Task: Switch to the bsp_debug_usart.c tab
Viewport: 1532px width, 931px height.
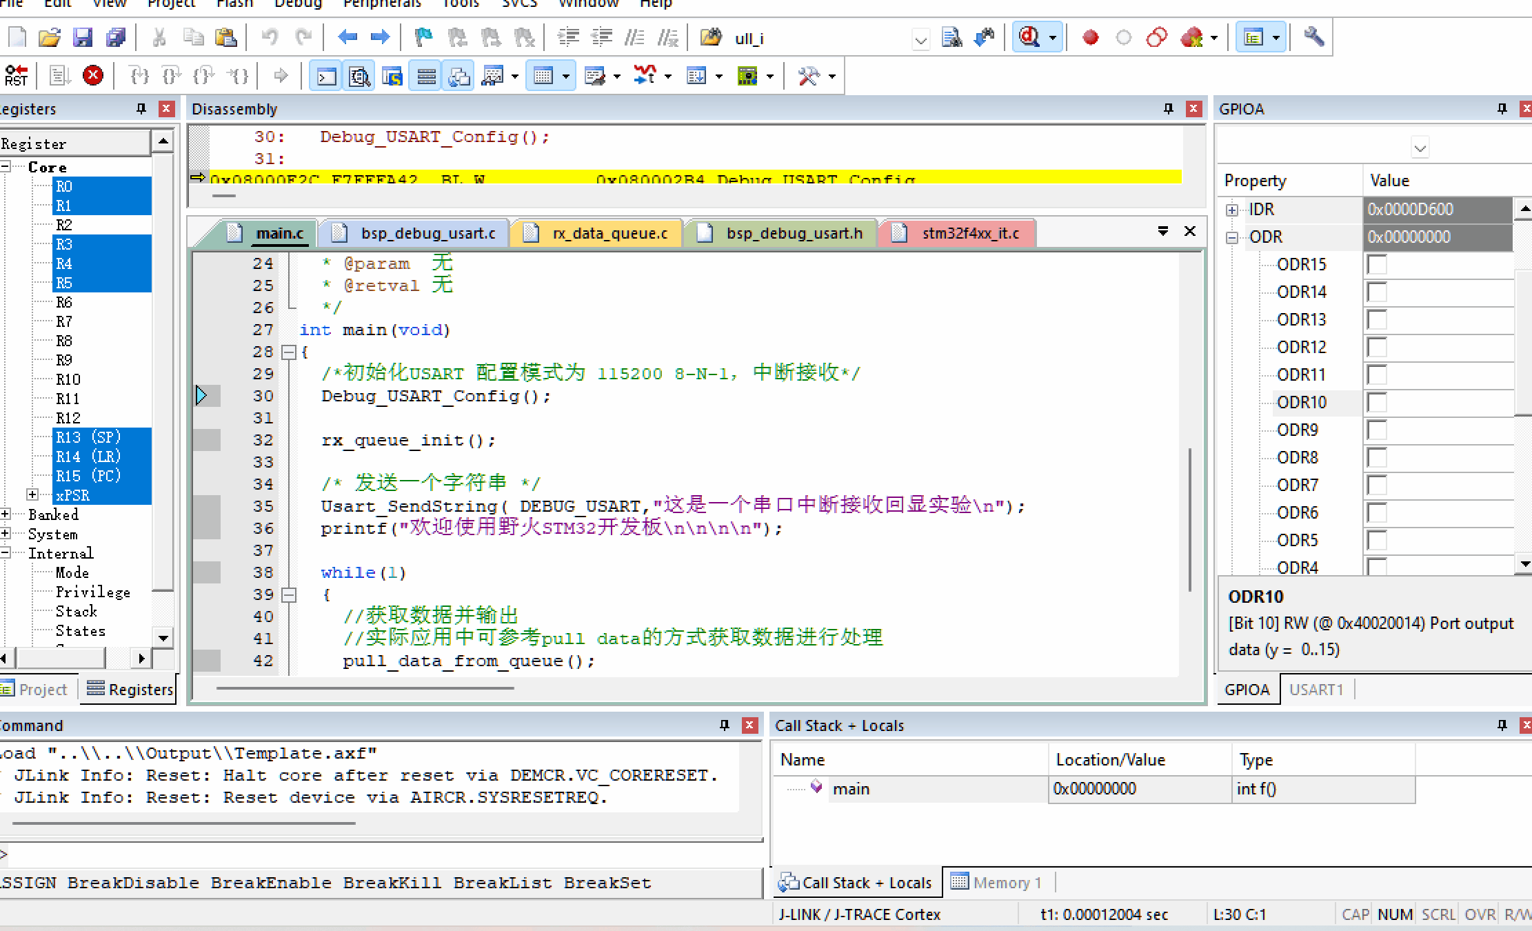Action: click(x=427, y=233)
